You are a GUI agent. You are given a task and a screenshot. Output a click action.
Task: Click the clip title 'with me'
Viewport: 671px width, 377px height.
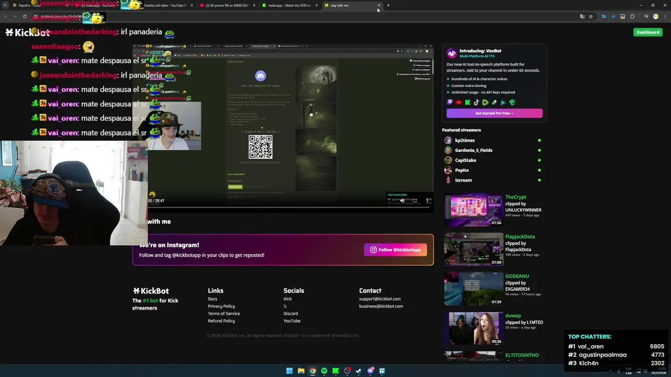[159, 221]
